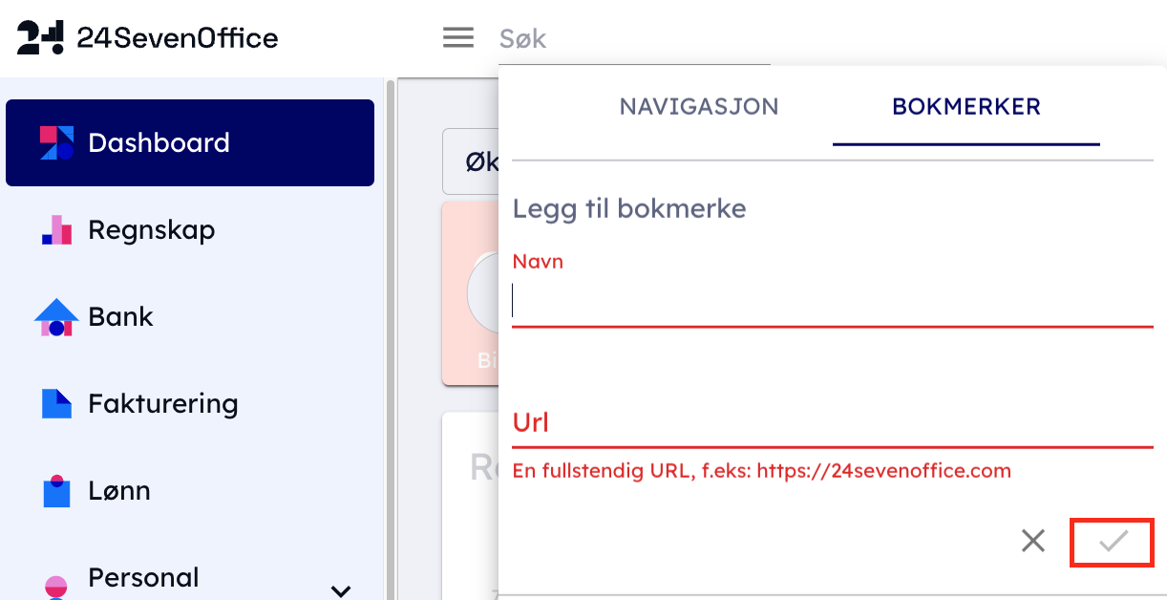The height and width of the screenshot is (600, 1167).
Task: Click the sidebar vertical scrollbar
Action: point(390,334)
